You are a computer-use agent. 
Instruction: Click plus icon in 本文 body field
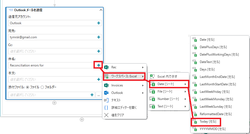99,79
